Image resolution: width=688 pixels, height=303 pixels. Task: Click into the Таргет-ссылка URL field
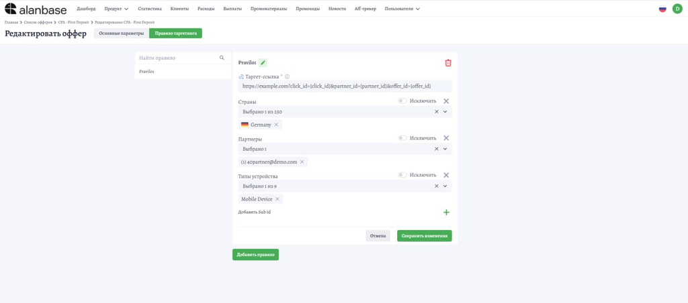345,86
